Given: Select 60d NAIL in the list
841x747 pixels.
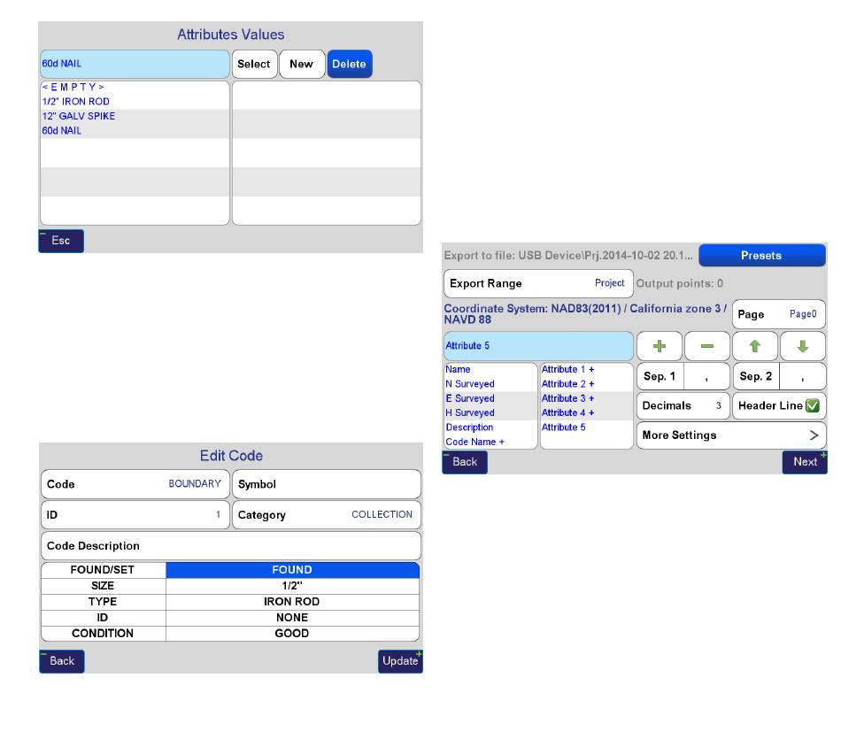Looking at the screenshot, I should point(135,131).
